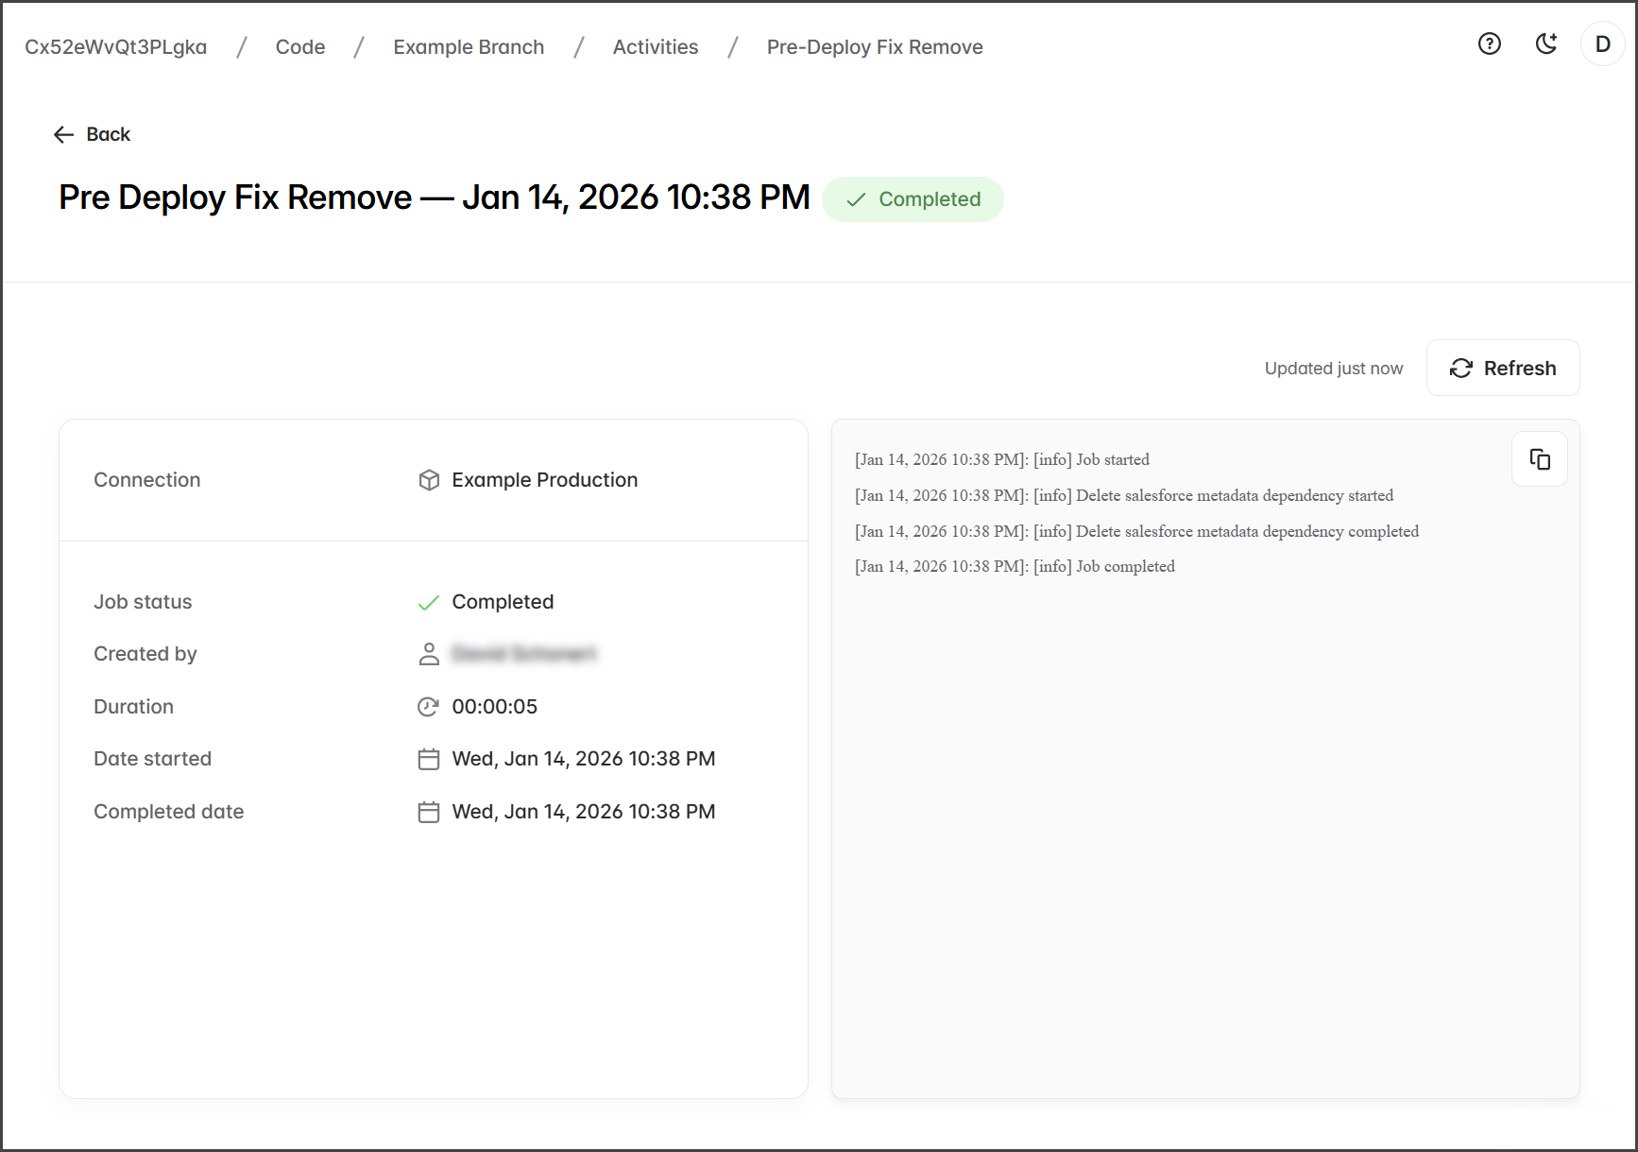Viewport: 1638px width, 1152px height.
Task: Click the Date started calendar icon
Action: [x=429, y=759]
